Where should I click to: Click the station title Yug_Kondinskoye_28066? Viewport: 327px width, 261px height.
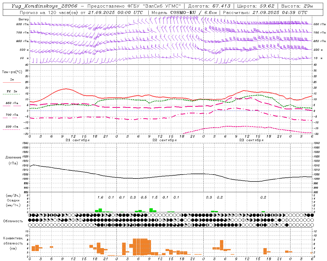tap(44, 6)
